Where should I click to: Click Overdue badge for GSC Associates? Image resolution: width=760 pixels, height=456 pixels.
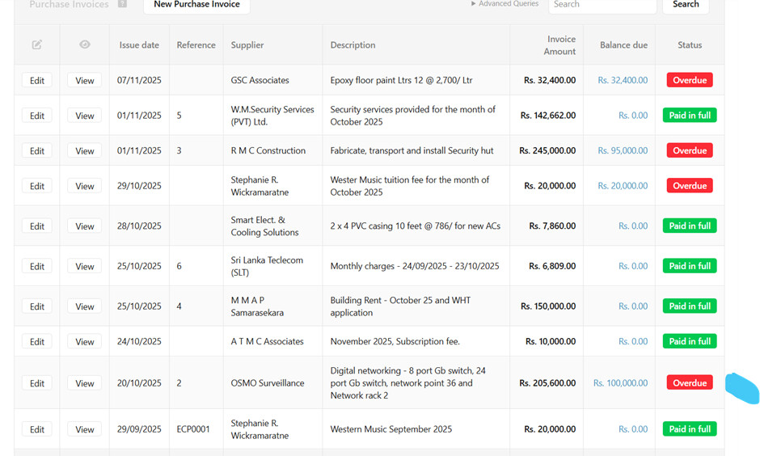[690, 81]
